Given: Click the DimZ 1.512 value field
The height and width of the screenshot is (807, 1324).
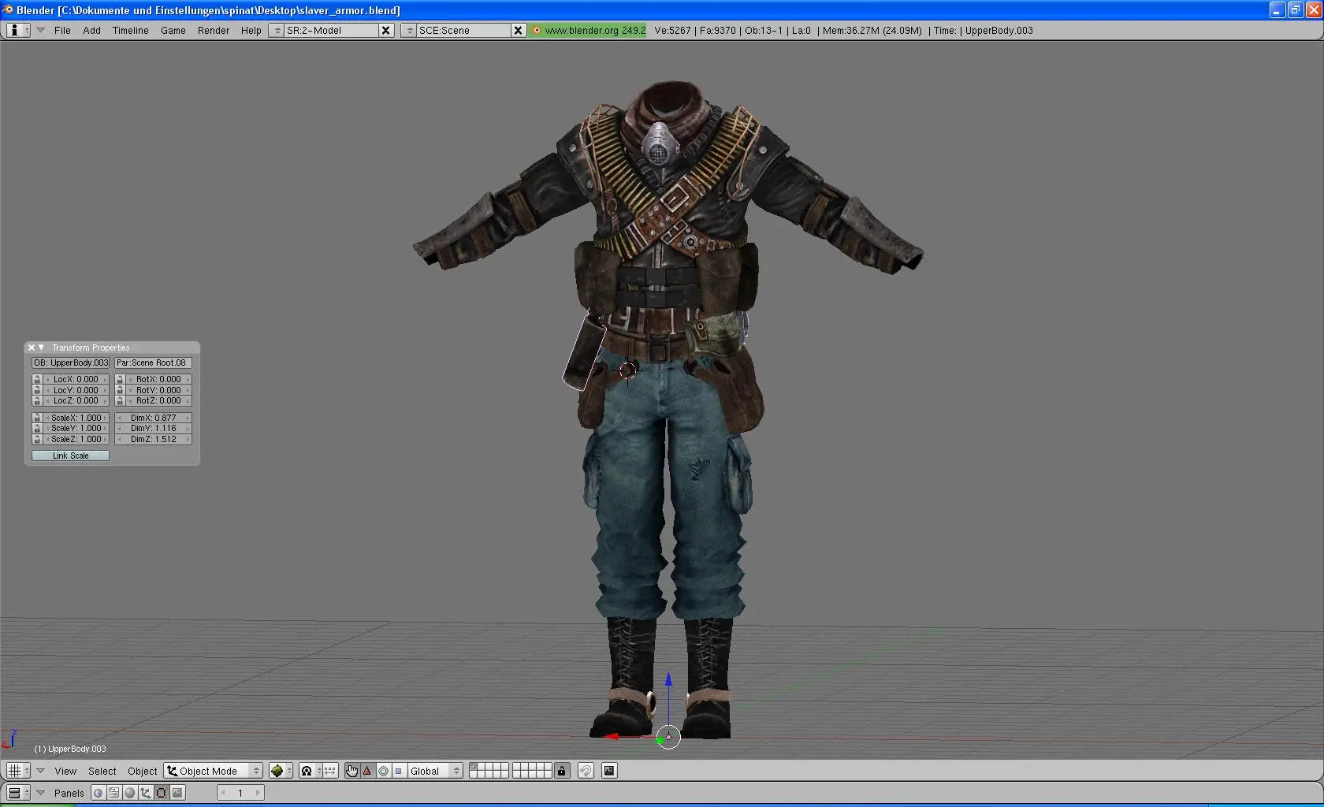Looking at the screenshot, I should coord(154,439).
